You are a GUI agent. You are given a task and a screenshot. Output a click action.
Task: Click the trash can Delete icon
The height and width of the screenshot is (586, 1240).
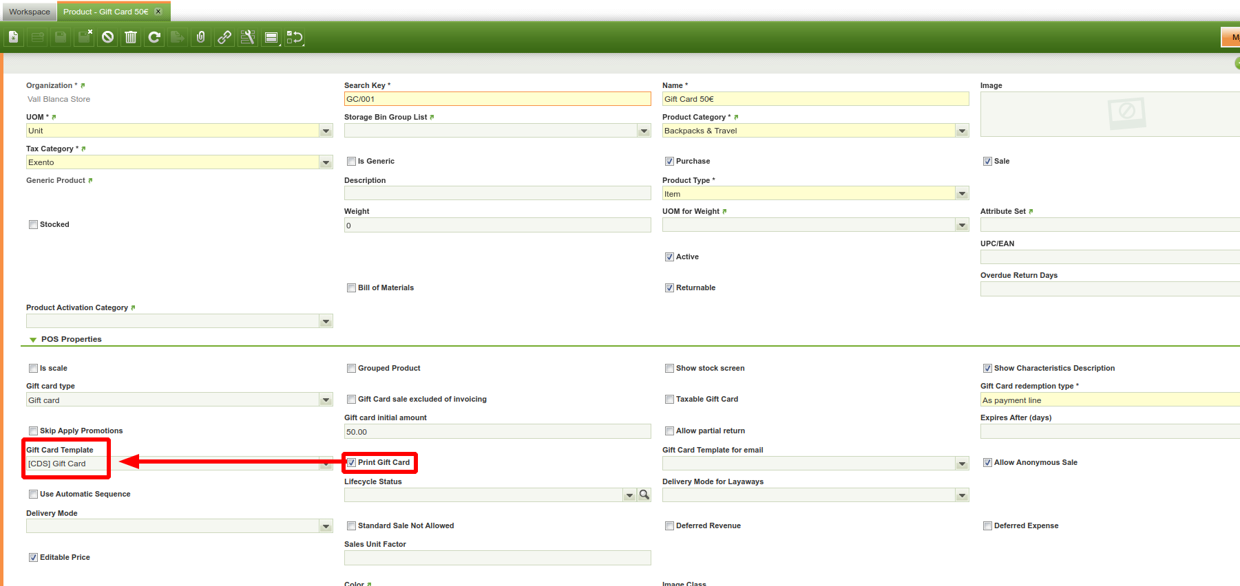click(x=131, y=37)
